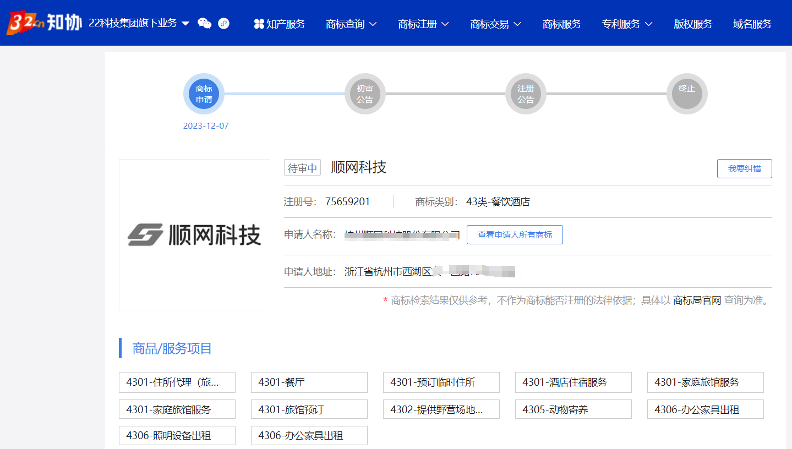Click the four-petal icon beside 知产服务

(259, 24)
